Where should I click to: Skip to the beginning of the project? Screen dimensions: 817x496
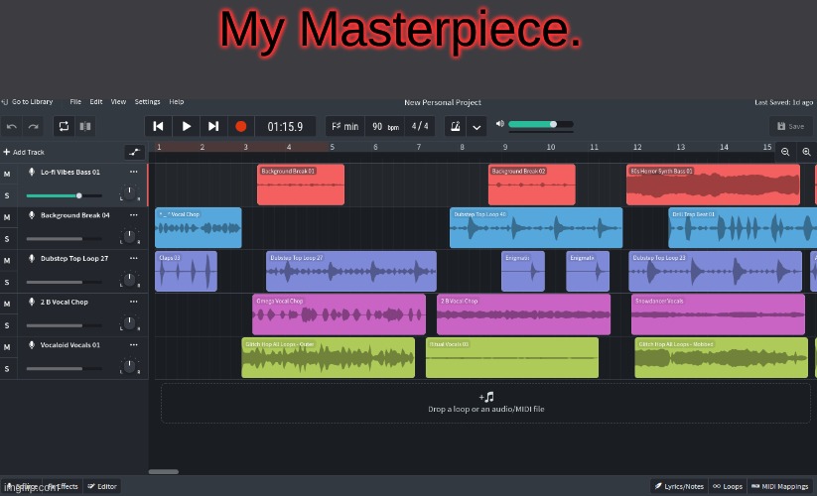tap(159, 126)
